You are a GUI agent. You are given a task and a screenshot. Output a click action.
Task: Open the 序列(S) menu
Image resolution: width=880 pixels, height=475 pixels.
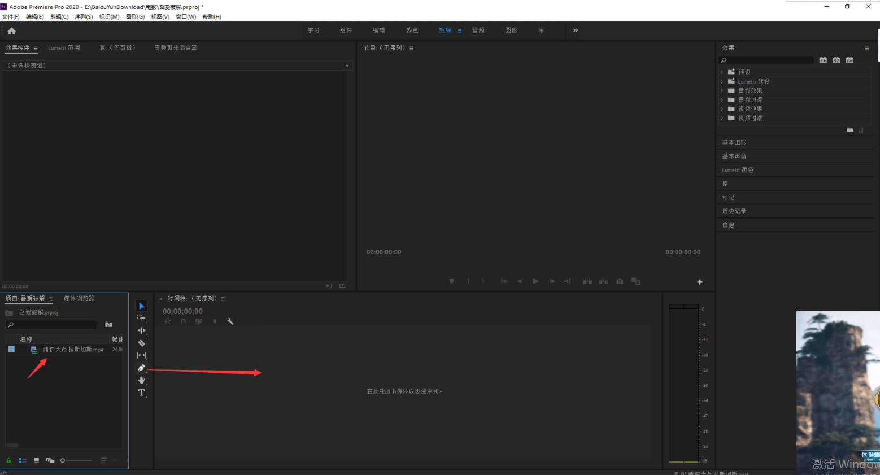pos(84,17)
